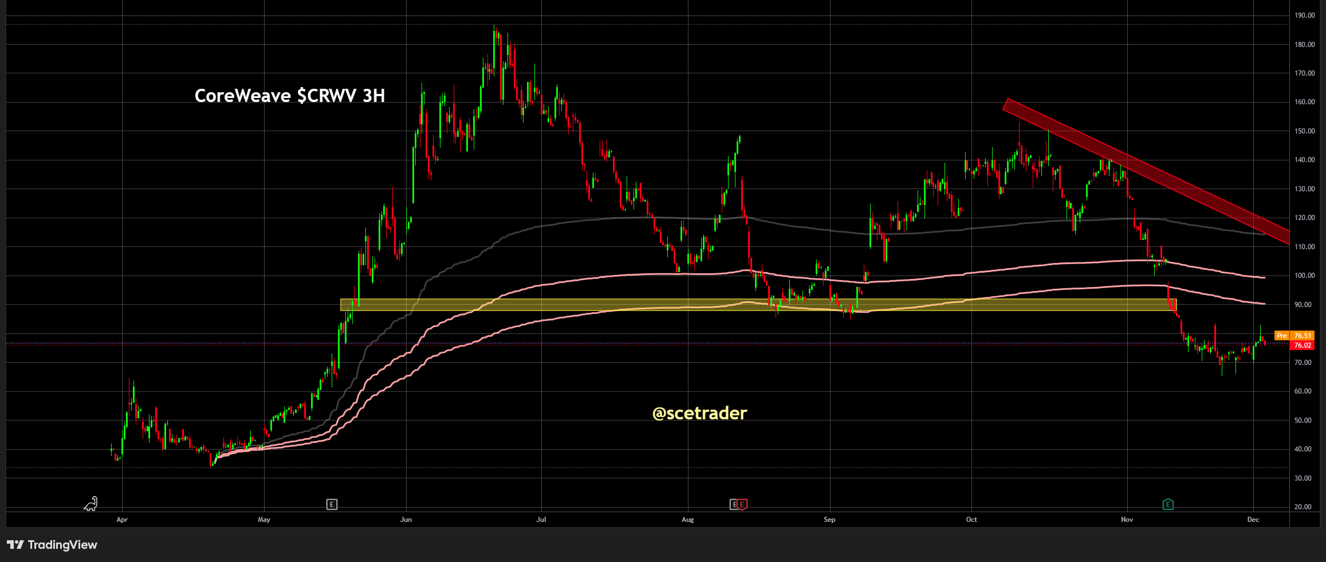Click the dinosaur icon near Apr

click(91, 504)
